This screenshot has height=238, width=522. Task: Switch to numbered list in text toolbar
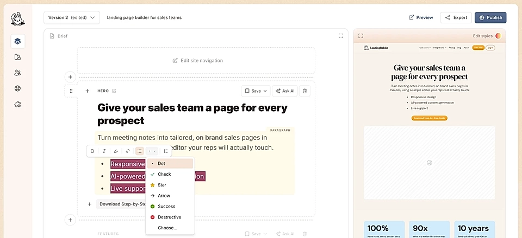pos(166,151)
